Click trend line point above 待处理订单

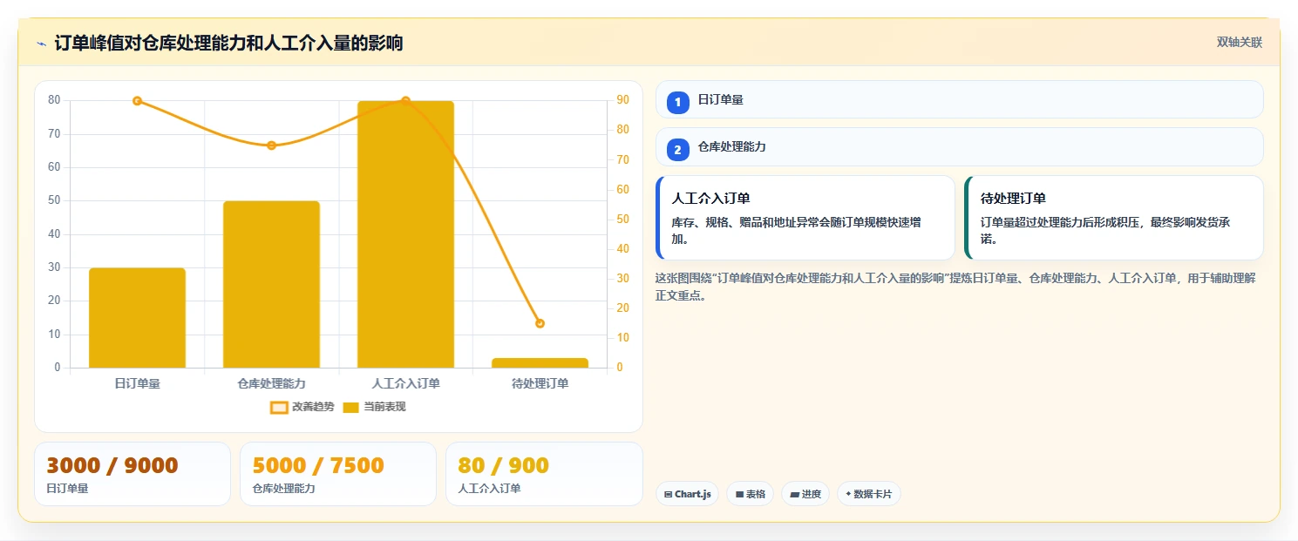pos(540,323)
